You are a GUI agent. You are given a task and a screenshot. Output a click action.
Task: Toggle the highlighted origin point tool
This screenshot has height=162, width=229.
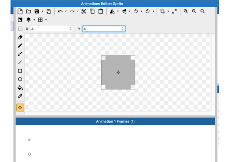[x=20, y=108]
